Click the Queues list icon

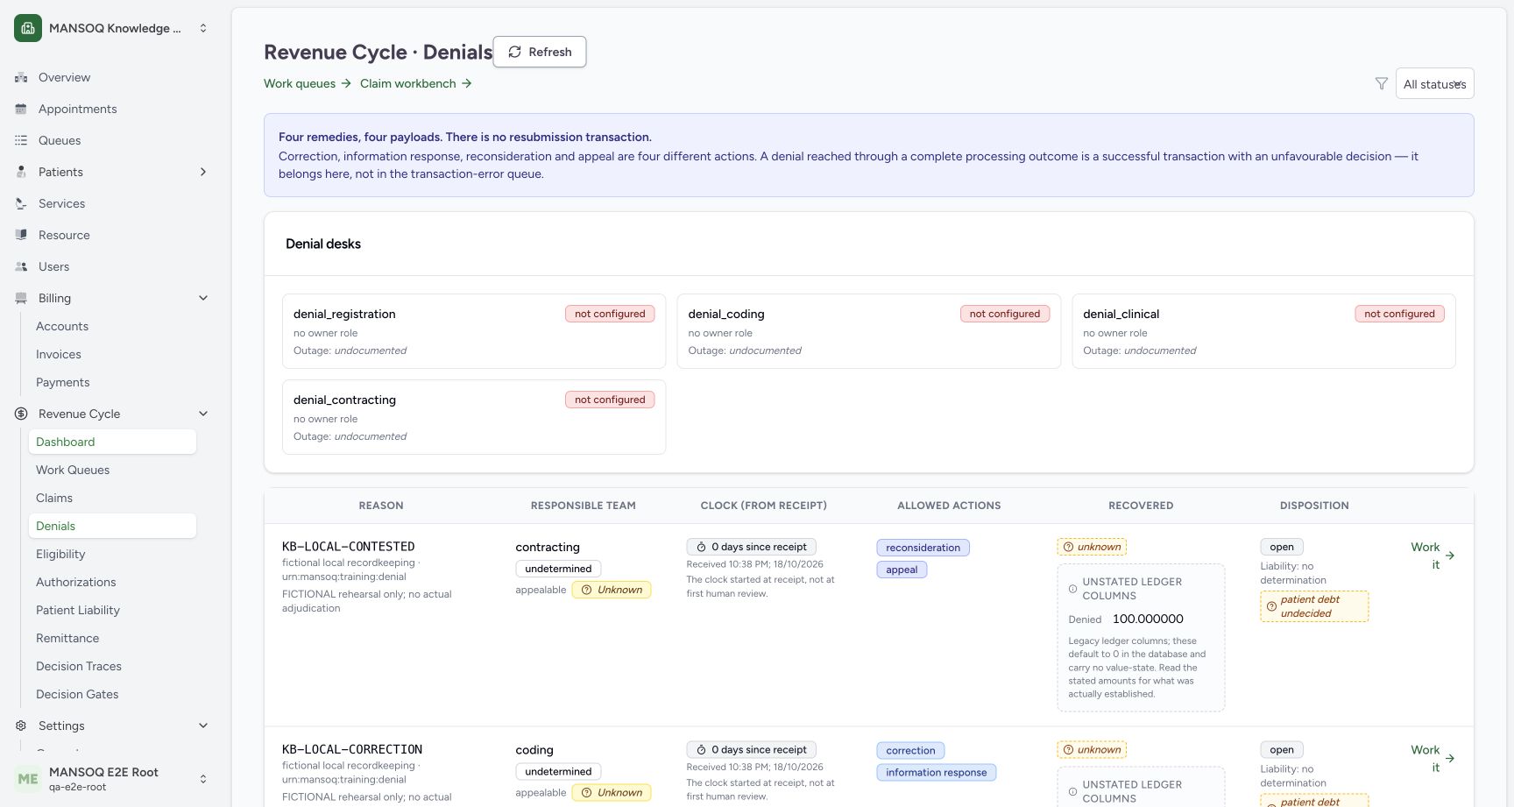pos(21,140)
